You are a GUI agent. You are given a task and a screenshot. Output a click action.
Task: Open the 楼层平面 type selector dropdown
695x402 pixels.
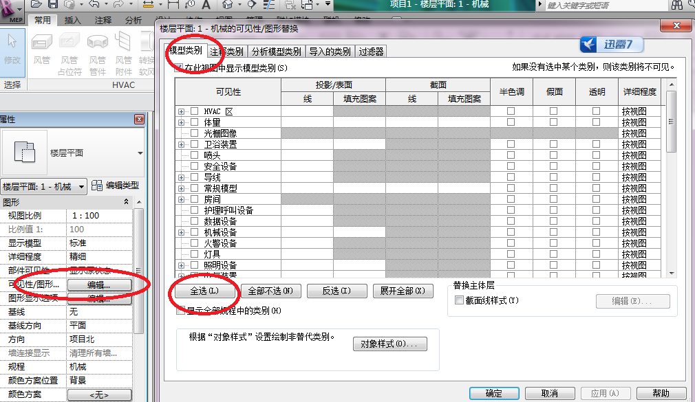[140, 153]
